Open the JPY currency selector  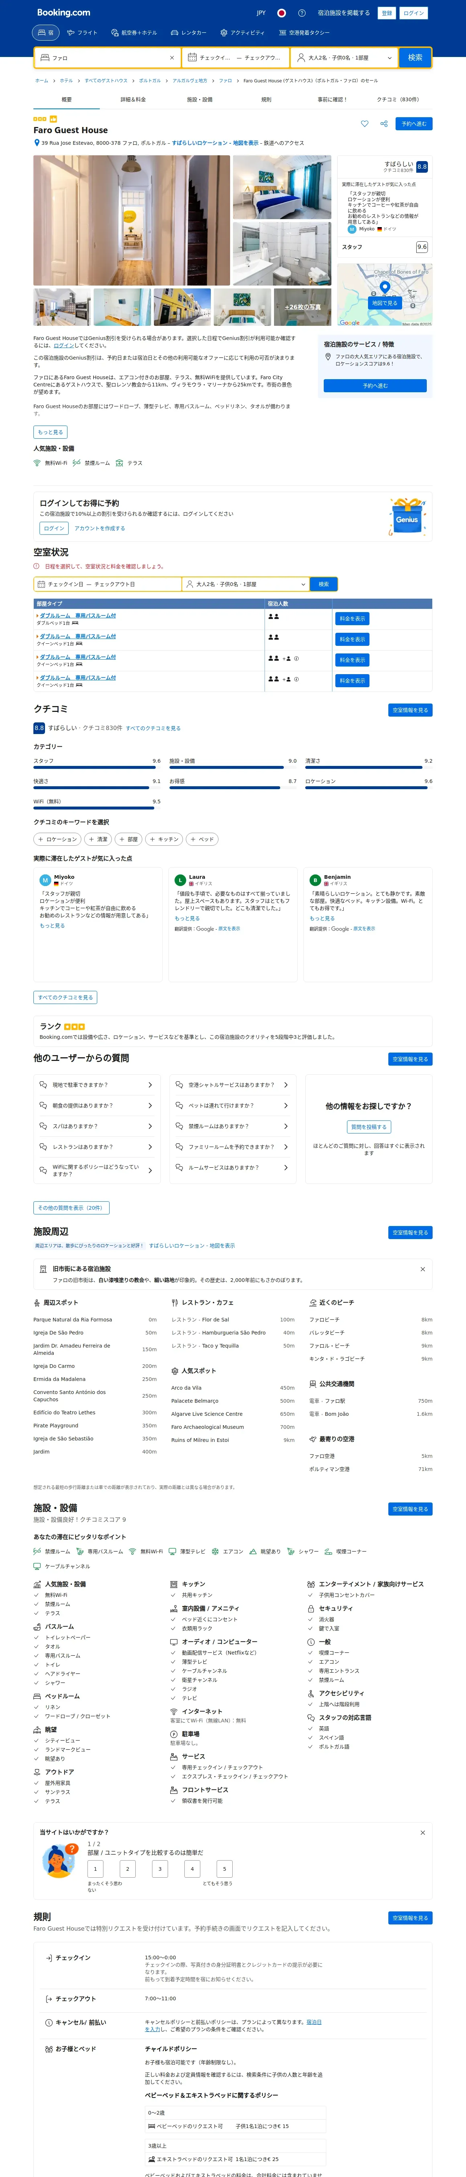tap(261, 13)
